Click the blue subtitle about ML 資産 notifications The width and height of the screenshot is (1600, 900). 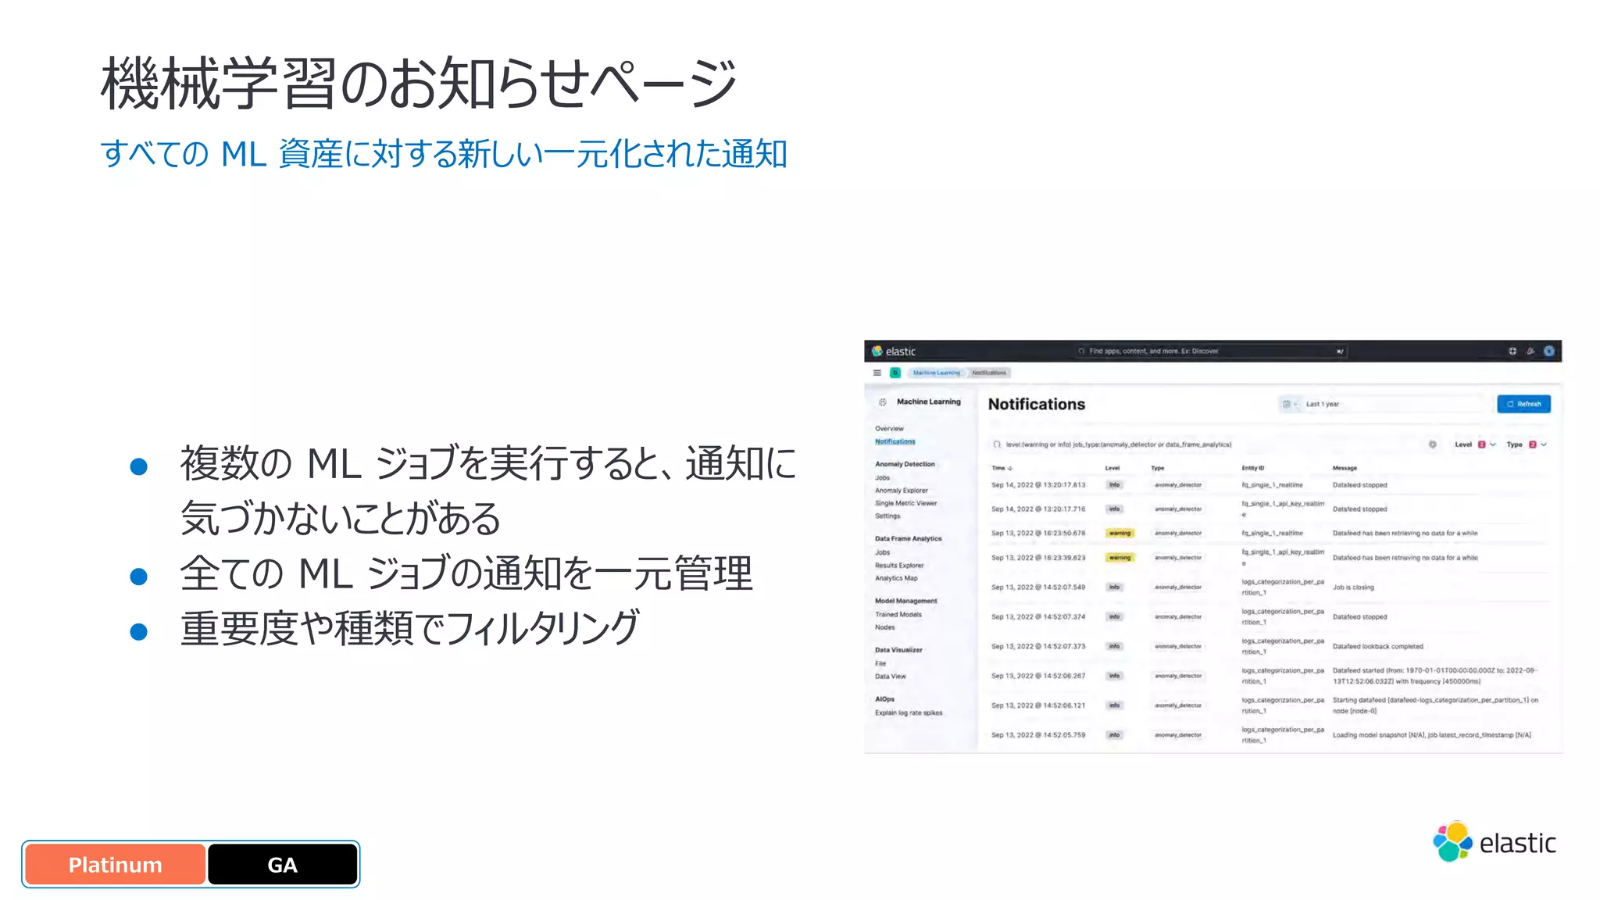[444, 153]
